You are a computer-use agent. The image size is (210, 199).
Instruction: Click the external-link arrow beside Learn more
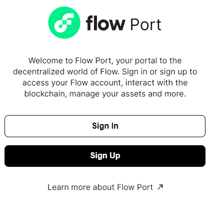pos(160,187)
